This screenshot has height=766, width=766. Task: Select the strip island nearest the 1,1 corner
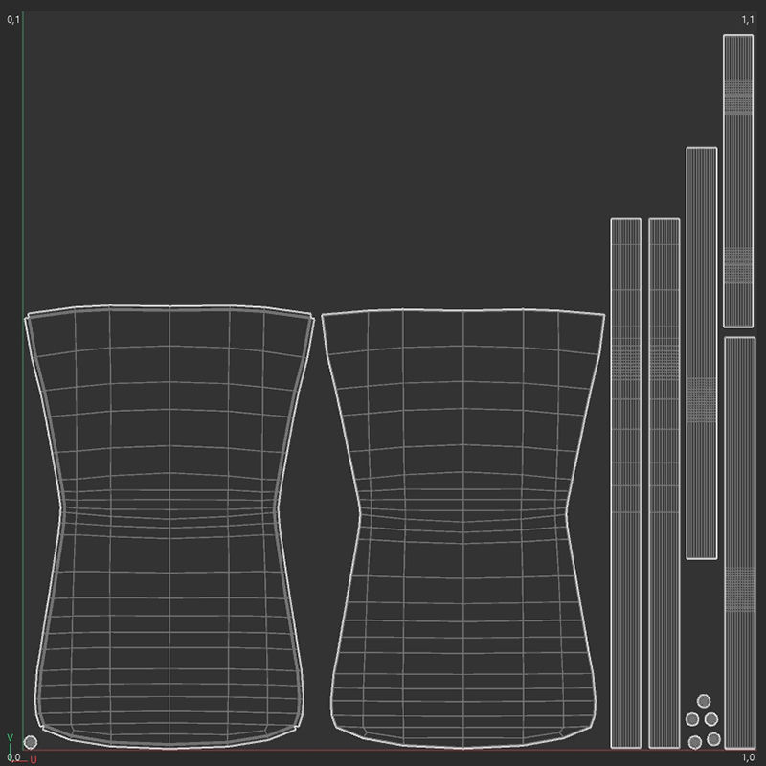(x=738, y=181)
